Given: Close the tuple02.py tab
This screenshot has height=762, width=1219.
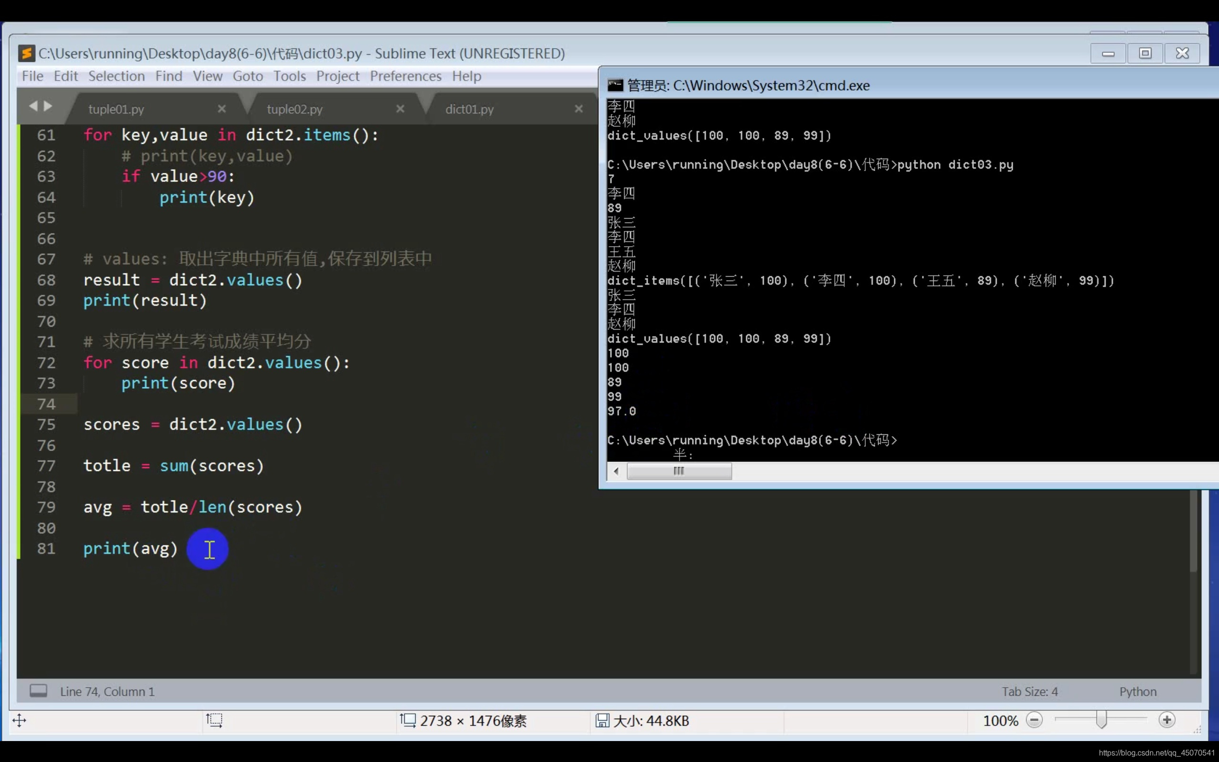Looking at the screenshot, I should click(x=400, y=109).
